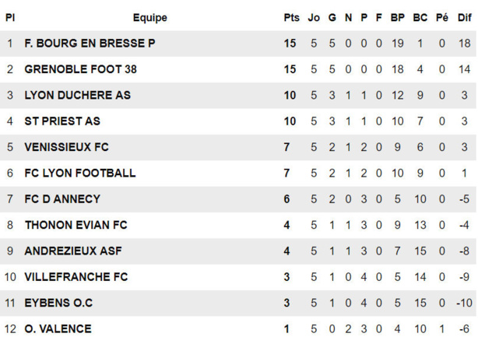Click the Pl column header
Viewport: 478px width, 344px height.
(10, 17)
